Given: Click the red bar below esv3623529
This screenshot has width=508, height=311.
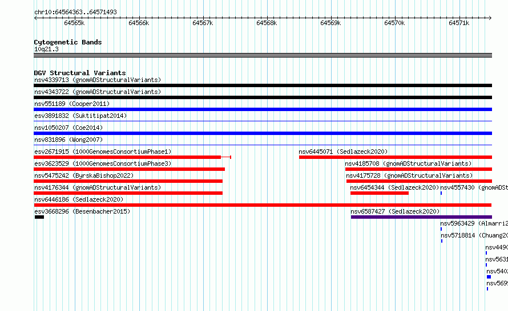Looking at the screenshot, I should click(x=129, y=169).
